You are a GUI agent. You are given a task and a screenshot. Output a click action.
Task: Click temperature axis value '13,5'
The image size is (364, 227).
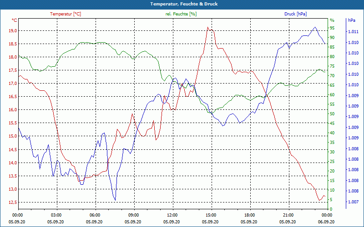pyautogui.click(x=13, y=176)
